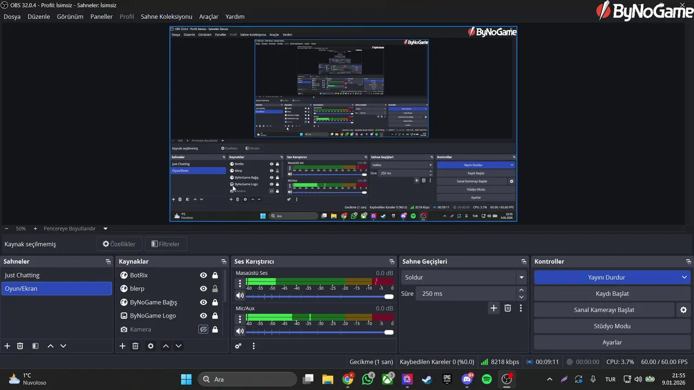This screenshot has height=390, width=694.
Task: Mute Mic/Aux speaker icon
Action: 240,331
